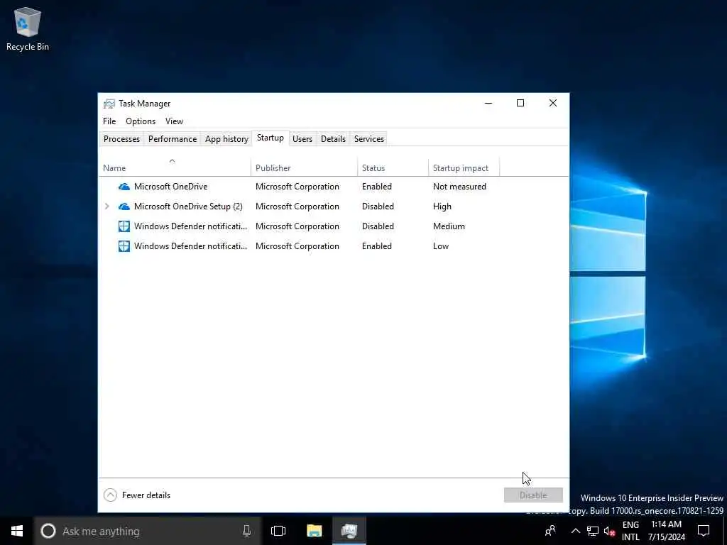727x545 pixels.
Task: Sort by the Status column header
Action: [x=393, y=167]
